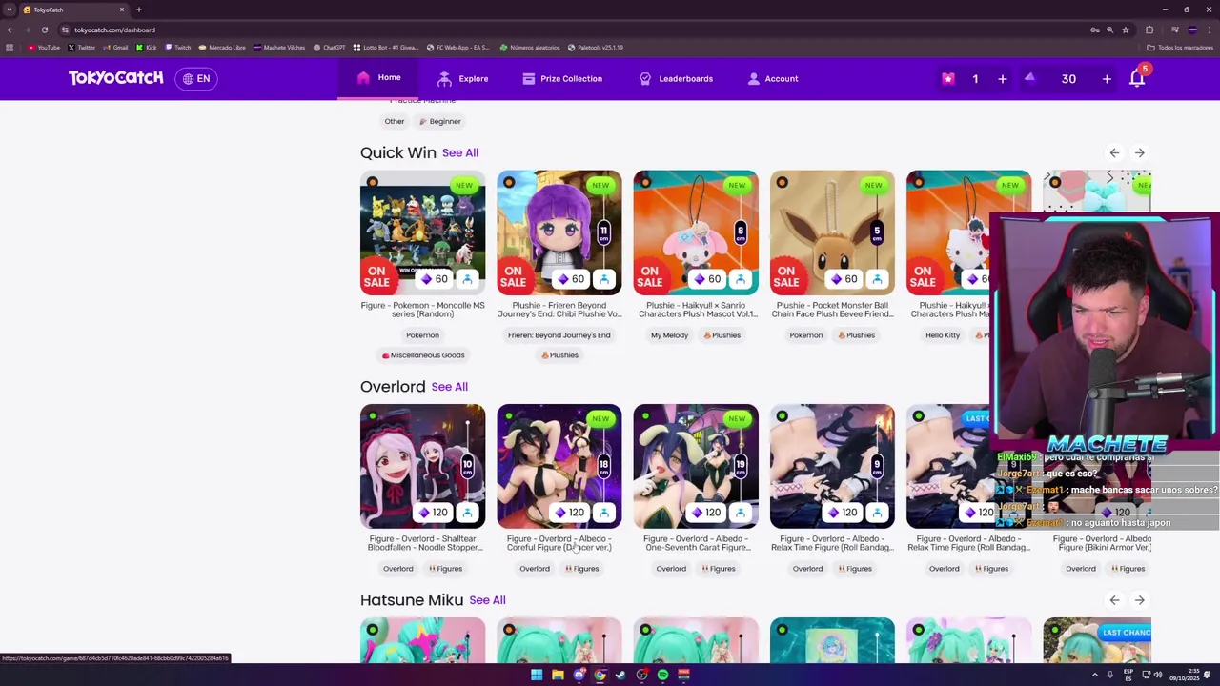Click Plushies tag under Frieren card
The height and width of the screenshot is (686, 1220).
click(x=559, y=355)
